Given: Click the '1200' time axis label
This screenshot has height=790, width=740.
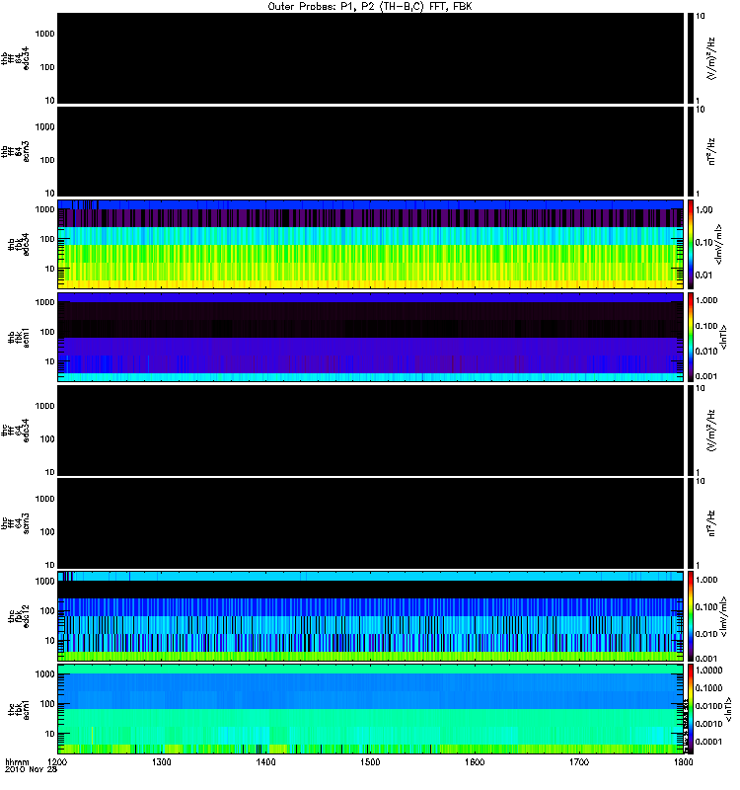Looking at the screenshot, I should coord(56,761).
